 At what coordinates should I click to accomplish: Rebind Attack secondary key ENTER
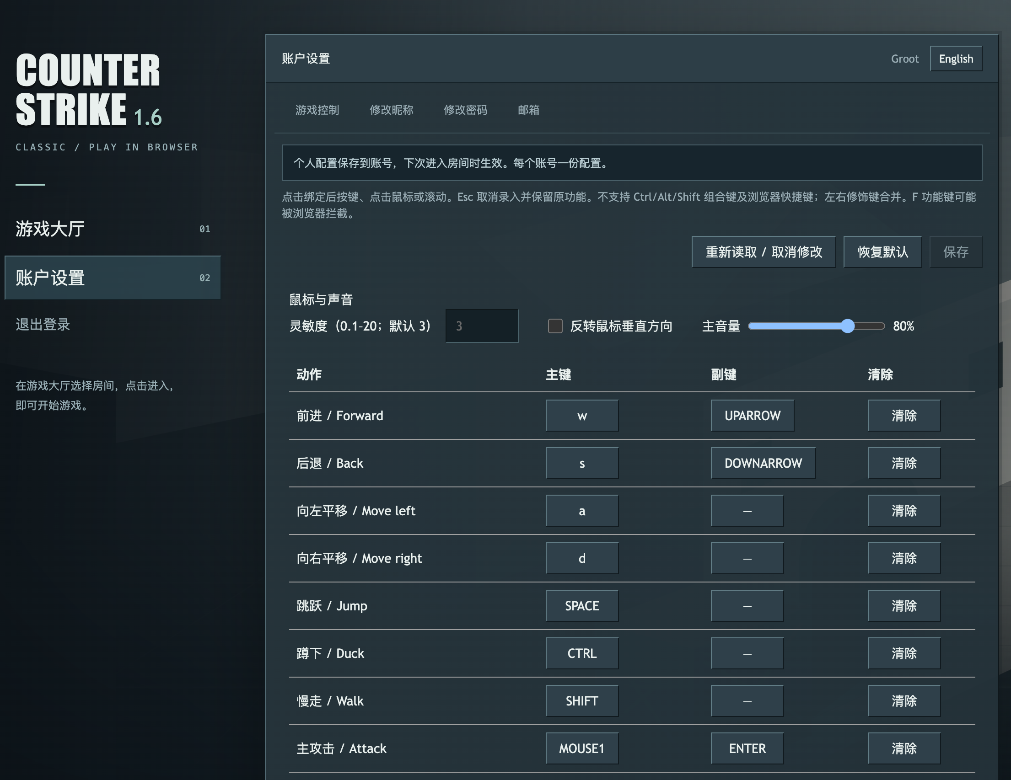[x=747, y=748]
